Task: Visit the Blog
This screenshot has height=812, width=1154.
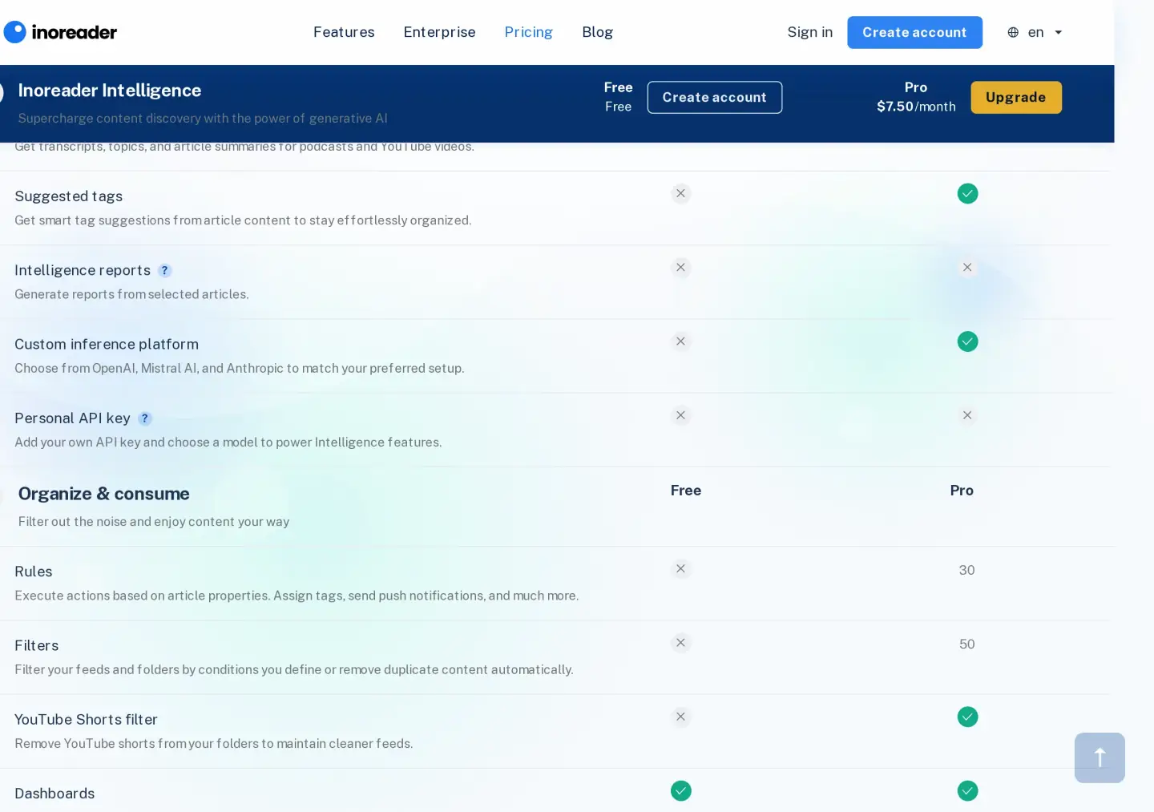Action: 597,32
